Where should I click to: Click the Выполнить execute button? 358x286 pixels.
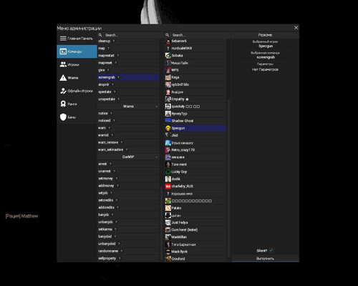(265, 258)
